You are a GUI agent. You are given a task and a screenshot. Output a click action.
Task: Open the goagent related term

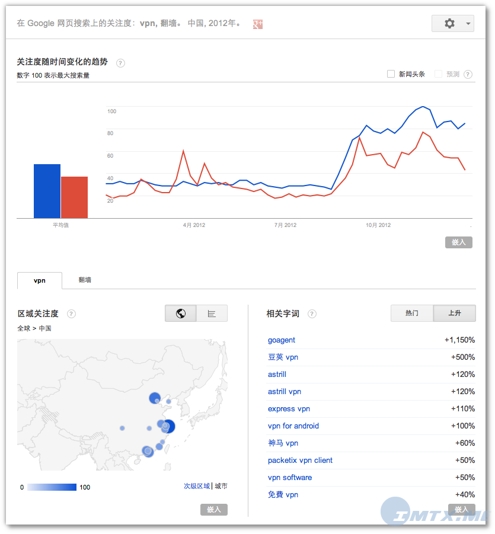282,340
